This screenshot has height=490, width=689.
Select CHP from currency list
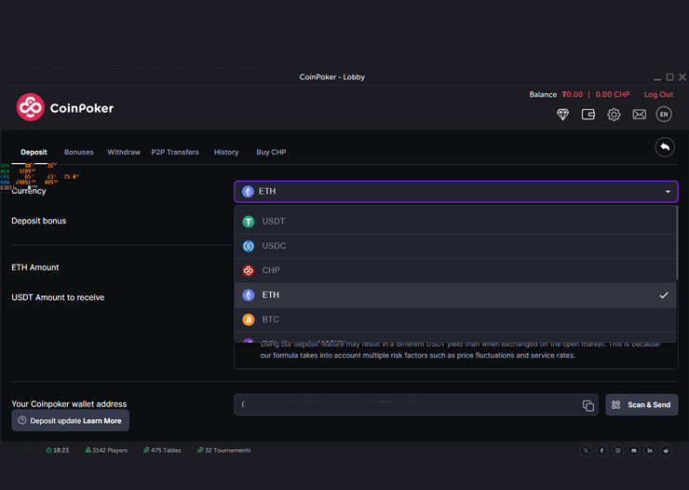click(455, 271)
